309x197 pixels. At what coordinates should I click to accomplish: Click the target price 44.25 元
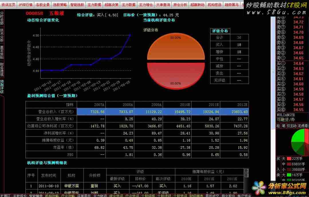(x=171, y=15)
